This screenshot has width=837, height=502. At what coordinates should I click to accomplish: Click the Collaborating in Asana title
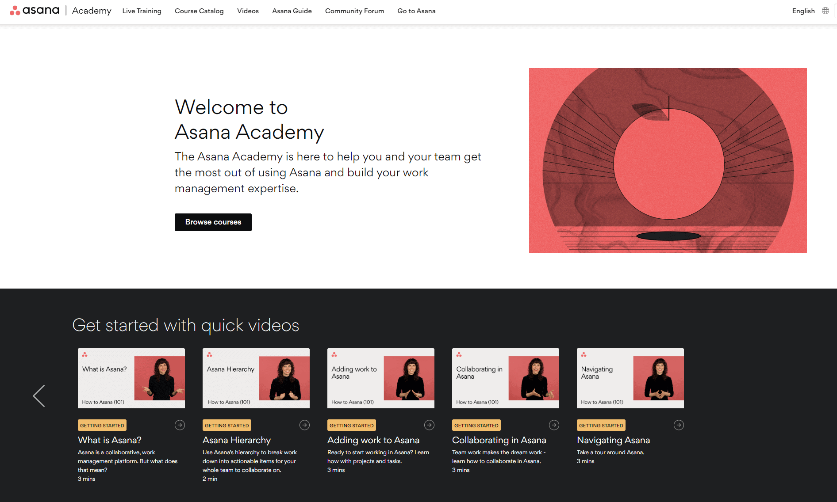point(499,440)
